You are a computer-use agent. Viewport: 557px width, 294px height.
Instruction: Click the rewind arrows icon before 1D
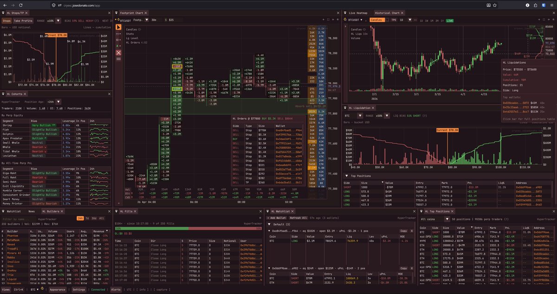415,20
